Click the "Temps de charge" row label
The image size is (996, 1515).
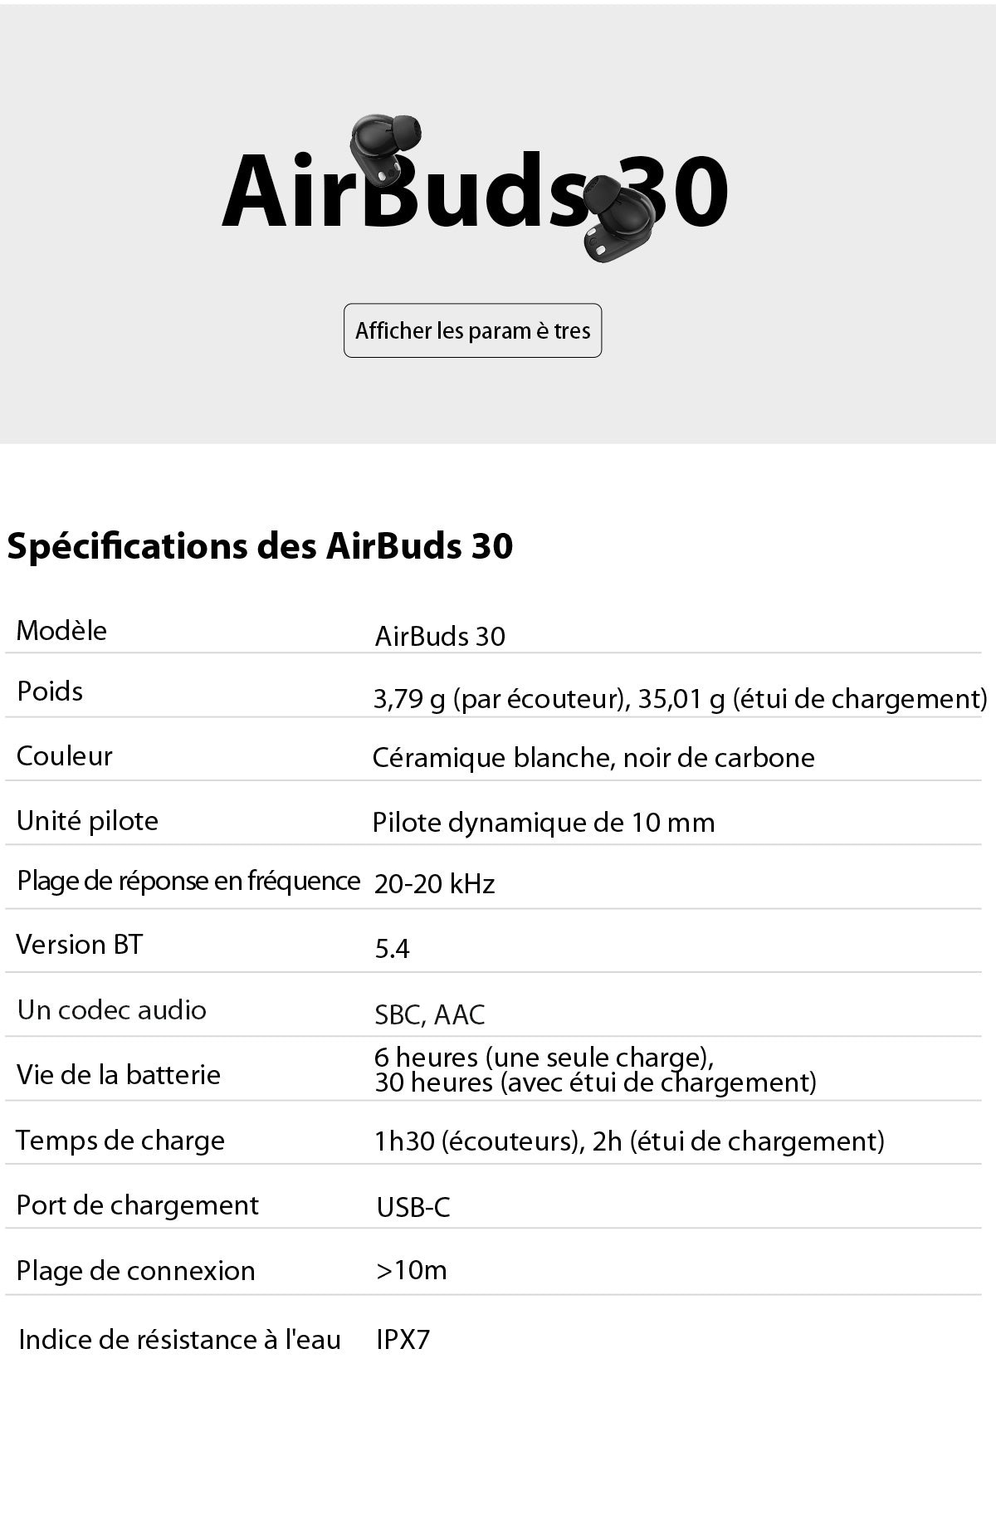click(x=120, y=1141)
